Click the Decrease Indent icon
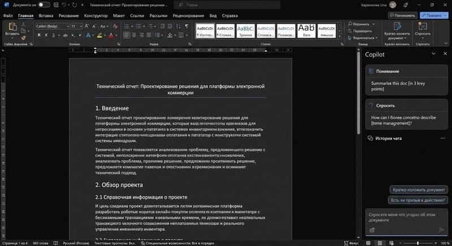The height and width of the screenshot is (246, 452). coord(163,26)
